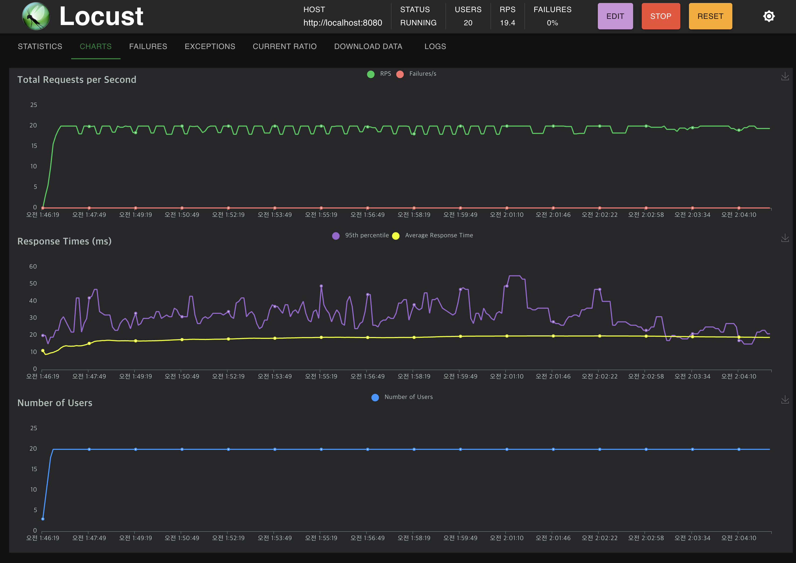This screenshot has width=796, height=563.
Task: Download the Response Times chart image
Action: point(785,238)
